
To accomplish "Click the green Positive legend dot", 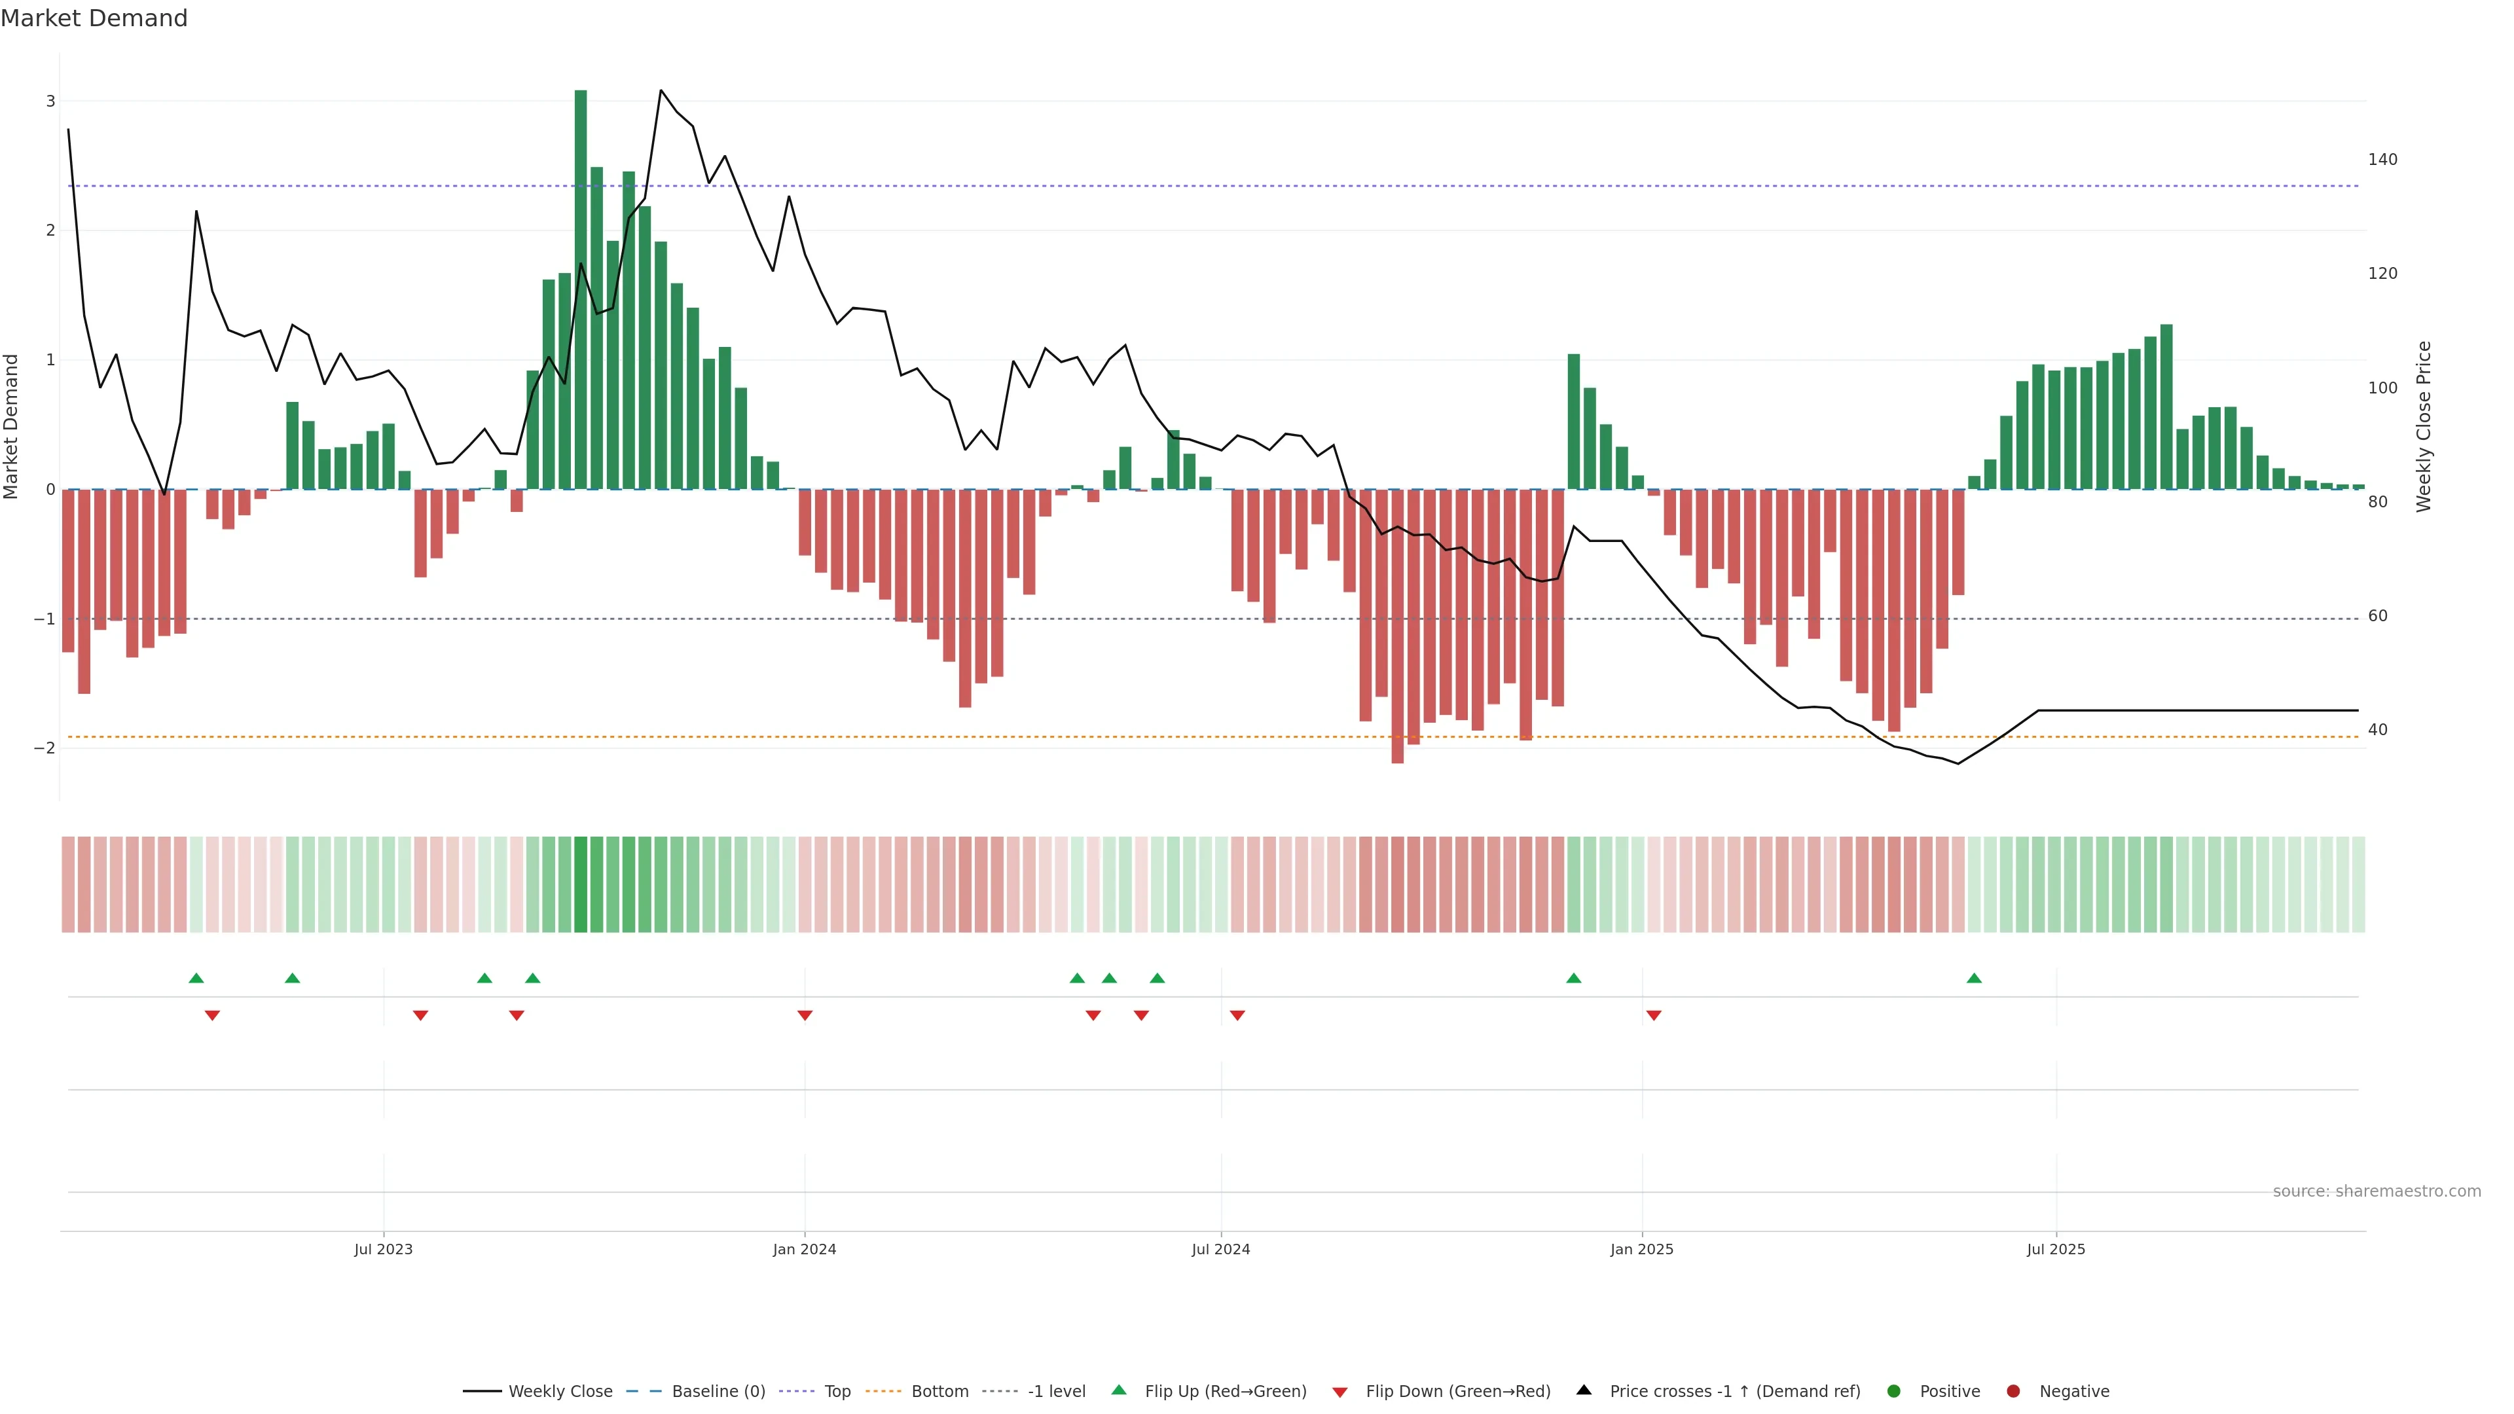I will tap(1894, 1390).
